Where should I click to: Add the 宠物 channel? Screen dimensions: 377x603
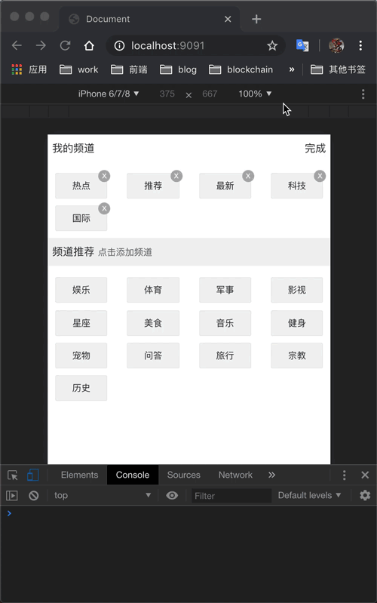(x=81, y=355)
